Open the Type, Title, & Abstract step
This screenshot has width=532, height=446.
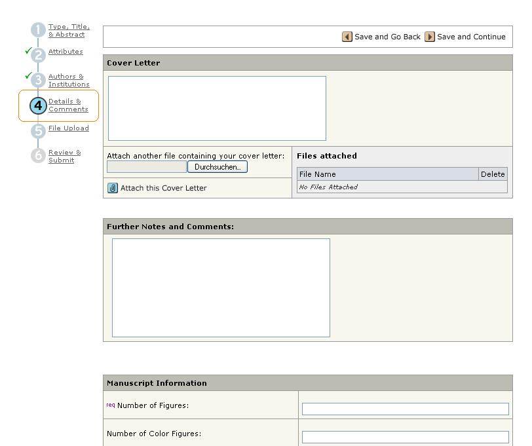tap(69, 31)
